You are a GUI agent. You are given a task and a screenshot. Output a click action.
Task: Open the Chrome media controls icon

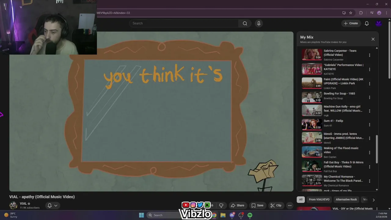(x=372, y=13)
